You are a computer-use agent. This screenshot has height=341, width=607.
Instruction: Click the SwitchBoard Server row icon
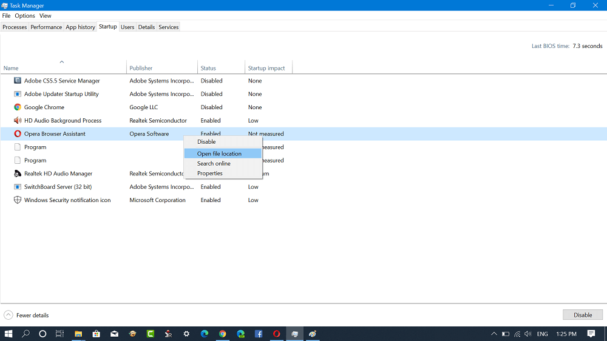18,186
